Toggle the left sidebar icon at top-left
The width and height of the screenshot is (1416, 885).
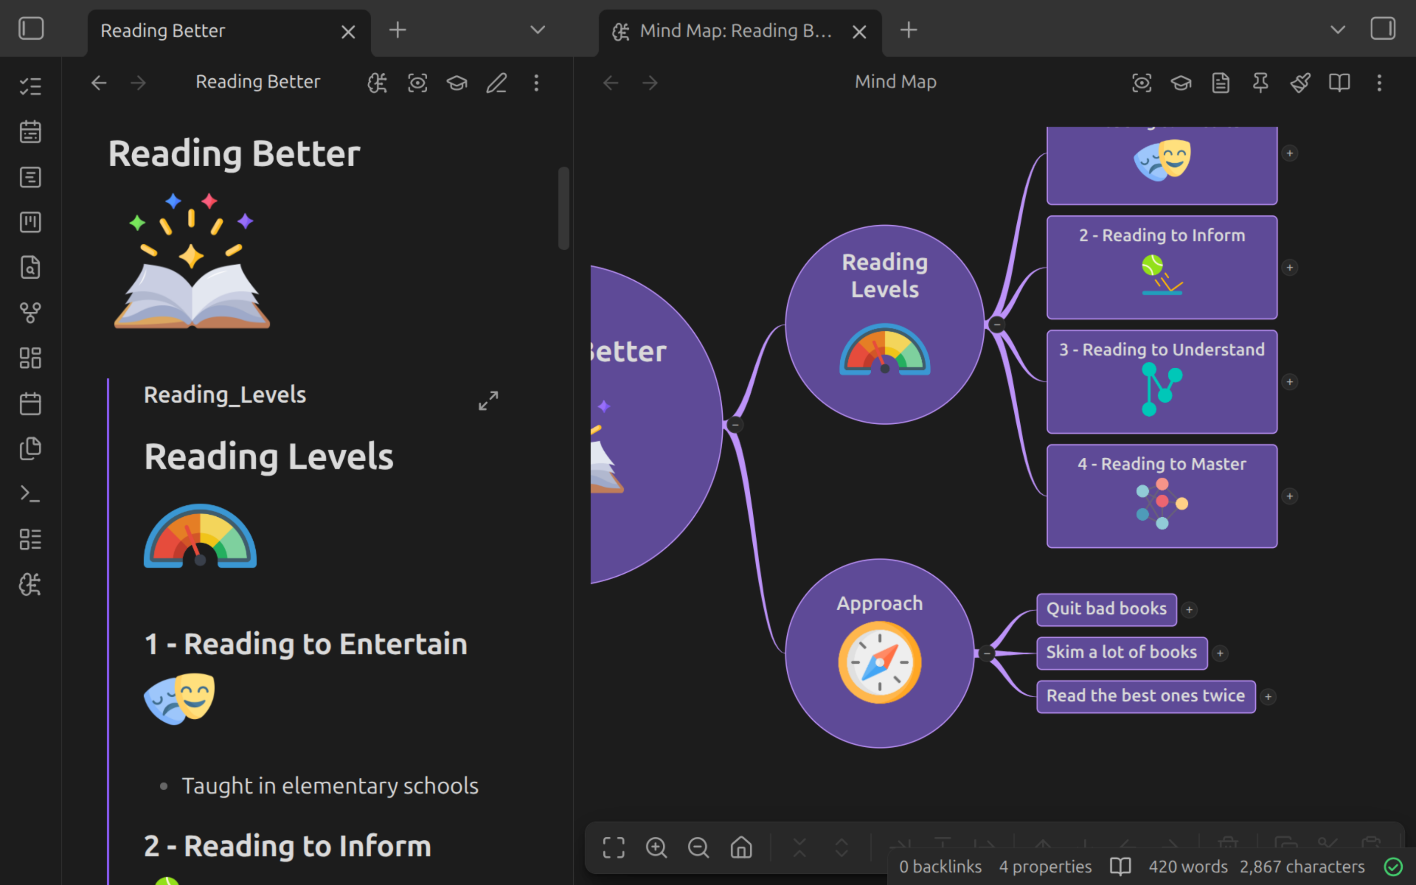tap(31, 29)
